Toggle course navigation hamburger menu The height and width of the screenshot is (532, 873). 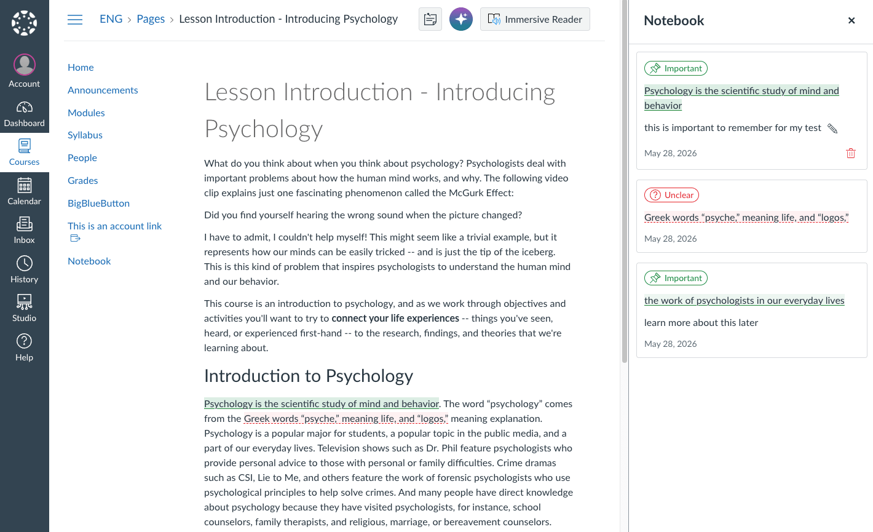[x=75, y=20]
